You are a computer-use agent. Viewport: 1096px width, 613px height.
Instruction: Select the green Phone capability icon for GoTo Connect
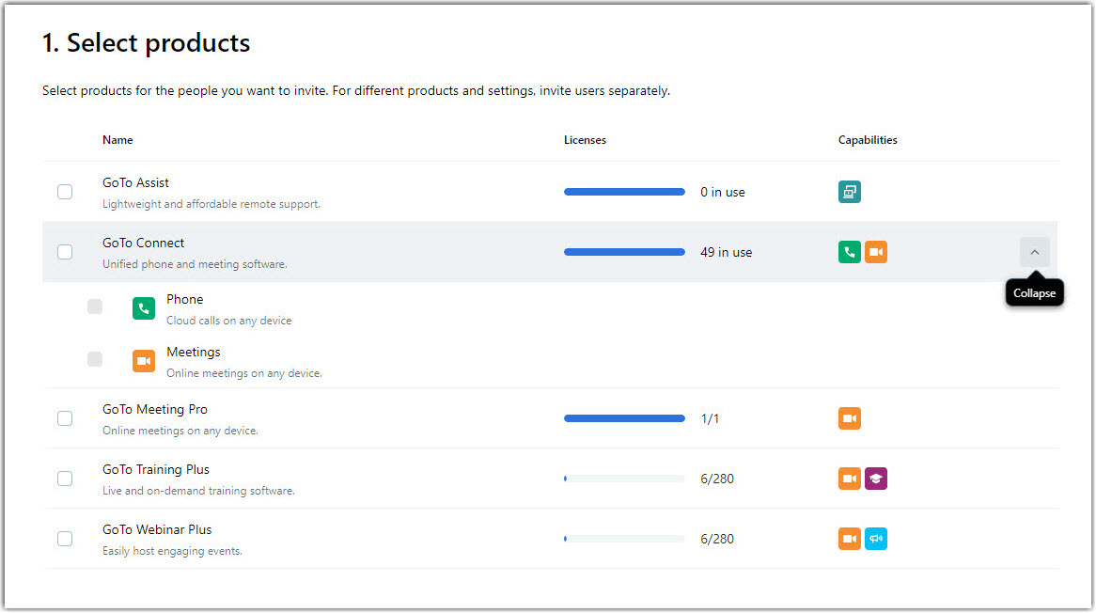849,251
